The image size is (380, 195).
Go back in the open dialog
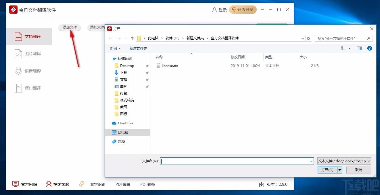pyautogui.click(x=111, y=38)
